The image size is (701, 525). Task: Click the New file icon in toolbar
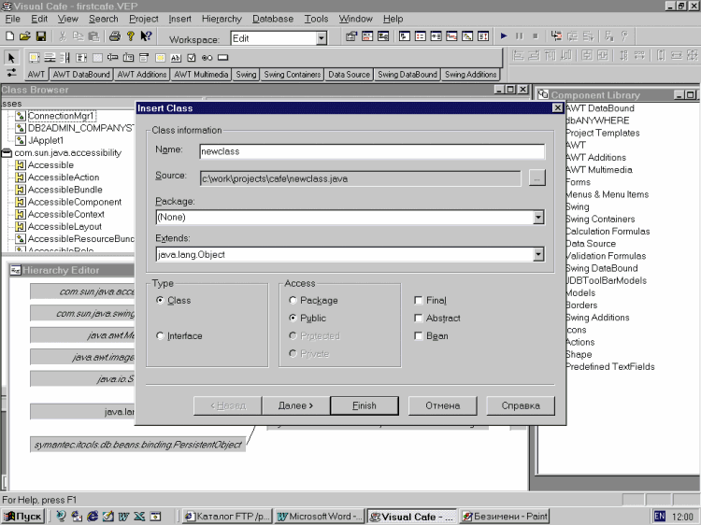(10, 36)
